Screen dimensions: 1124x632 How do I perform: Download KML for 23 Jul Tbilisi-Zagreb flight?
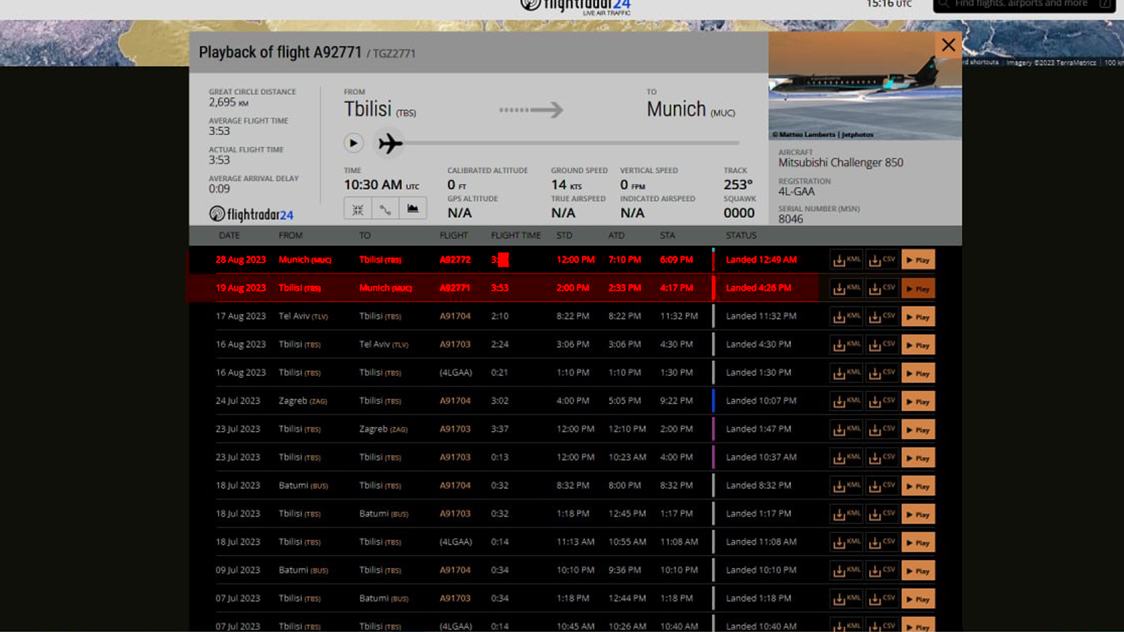pos(847,430)
